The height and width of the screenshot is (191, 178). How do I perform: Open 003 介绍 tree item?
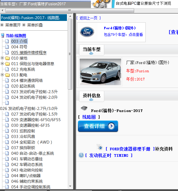pyautogui.click(x=19, y=41)
